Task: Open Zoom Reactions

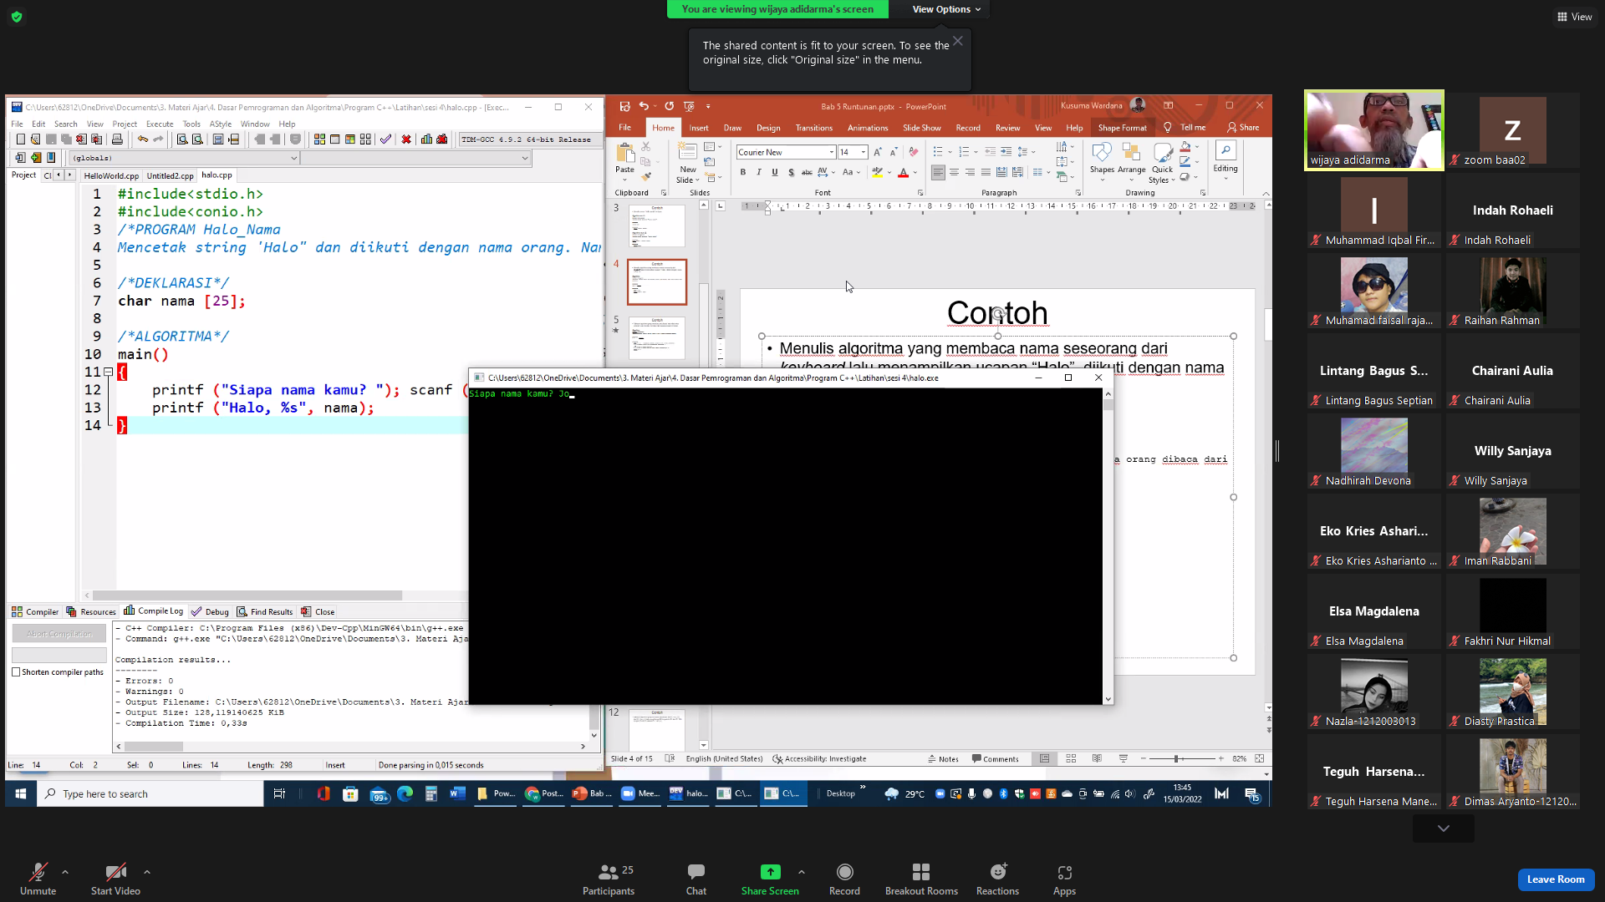Action: [x=997, y=879]
